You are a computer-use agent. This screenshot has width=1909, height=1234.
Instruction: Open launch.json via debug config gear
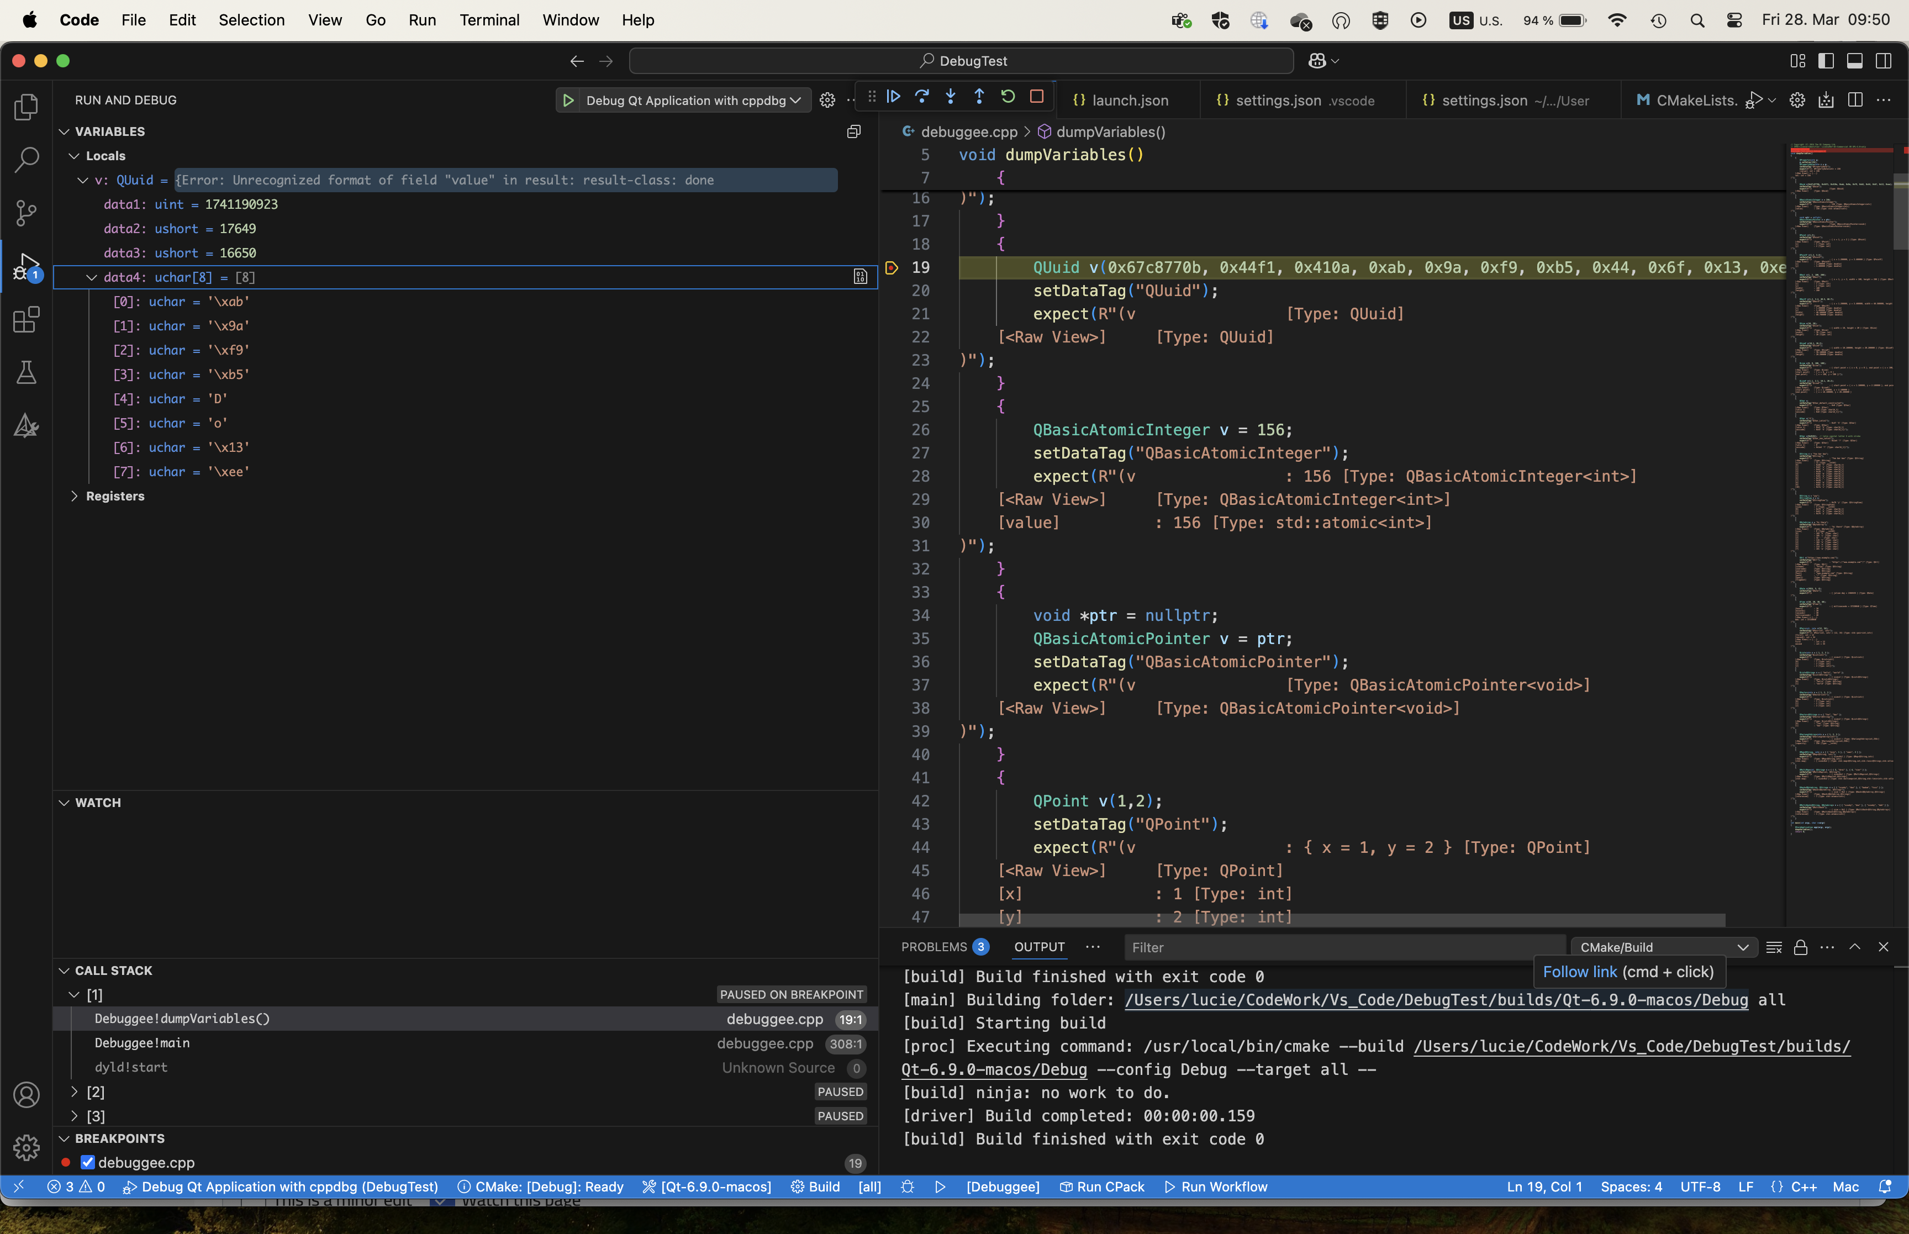point(827,100)
